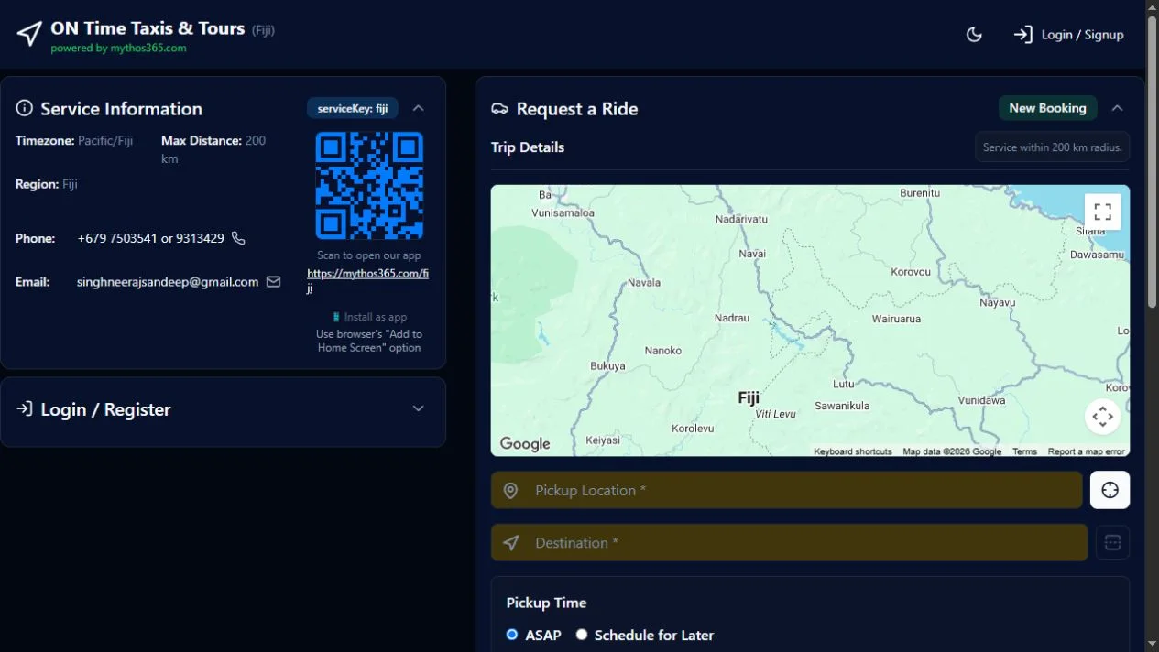Image resolution: width=1159 pixels, height=652 pixels.
Task: Click the Service within 200 km radius note
Action: click(x=1052, y=147)
